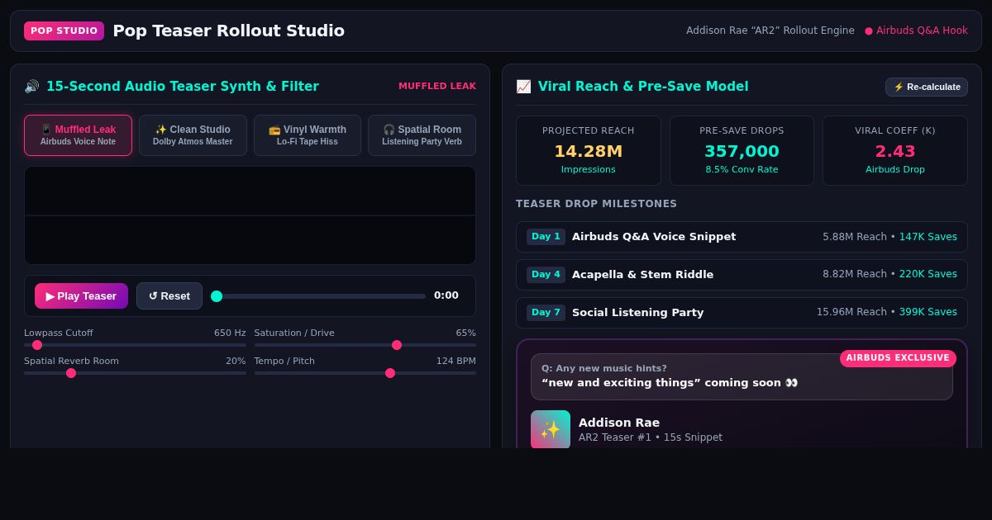
Task: Click the waveform display area
Action: click(x=250, y=215)
